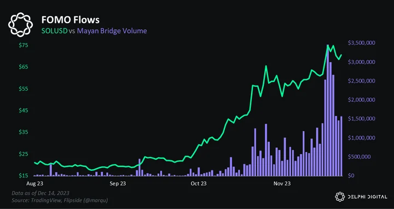Click the "Oct 23" x-axis label
Image resolution: width=394 pixels, height=209 pixels.
[199, 184]
